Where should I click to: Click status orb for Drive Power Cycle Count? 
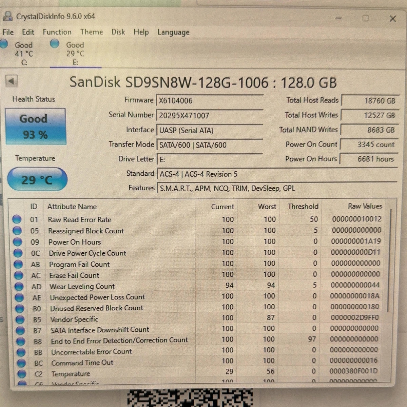point(18,253)
